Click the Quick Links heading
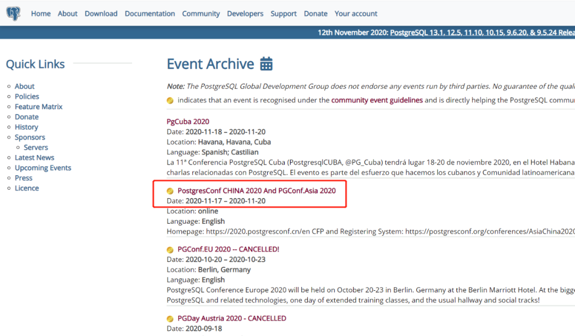The height and width of the screenshot is (336, 575). 35,64
